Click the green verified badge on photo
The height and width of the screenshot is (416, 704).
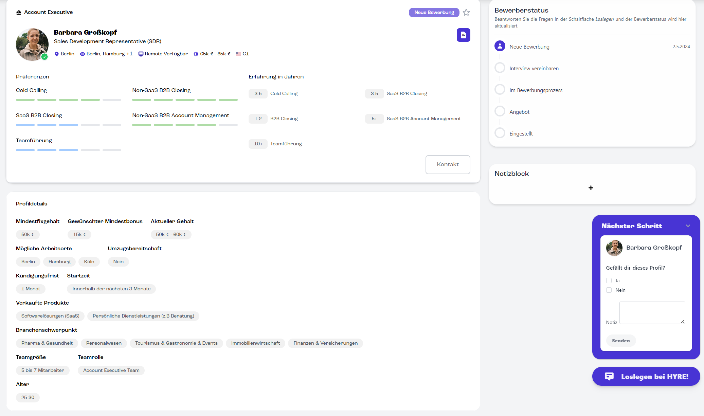tap(44, 57)
